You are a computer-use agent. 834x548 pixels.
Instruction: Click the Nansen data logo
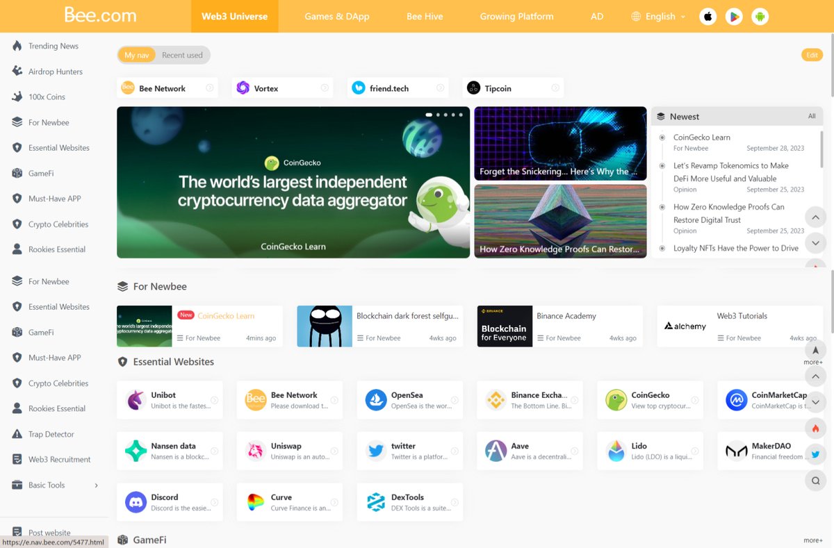(136, 451)
